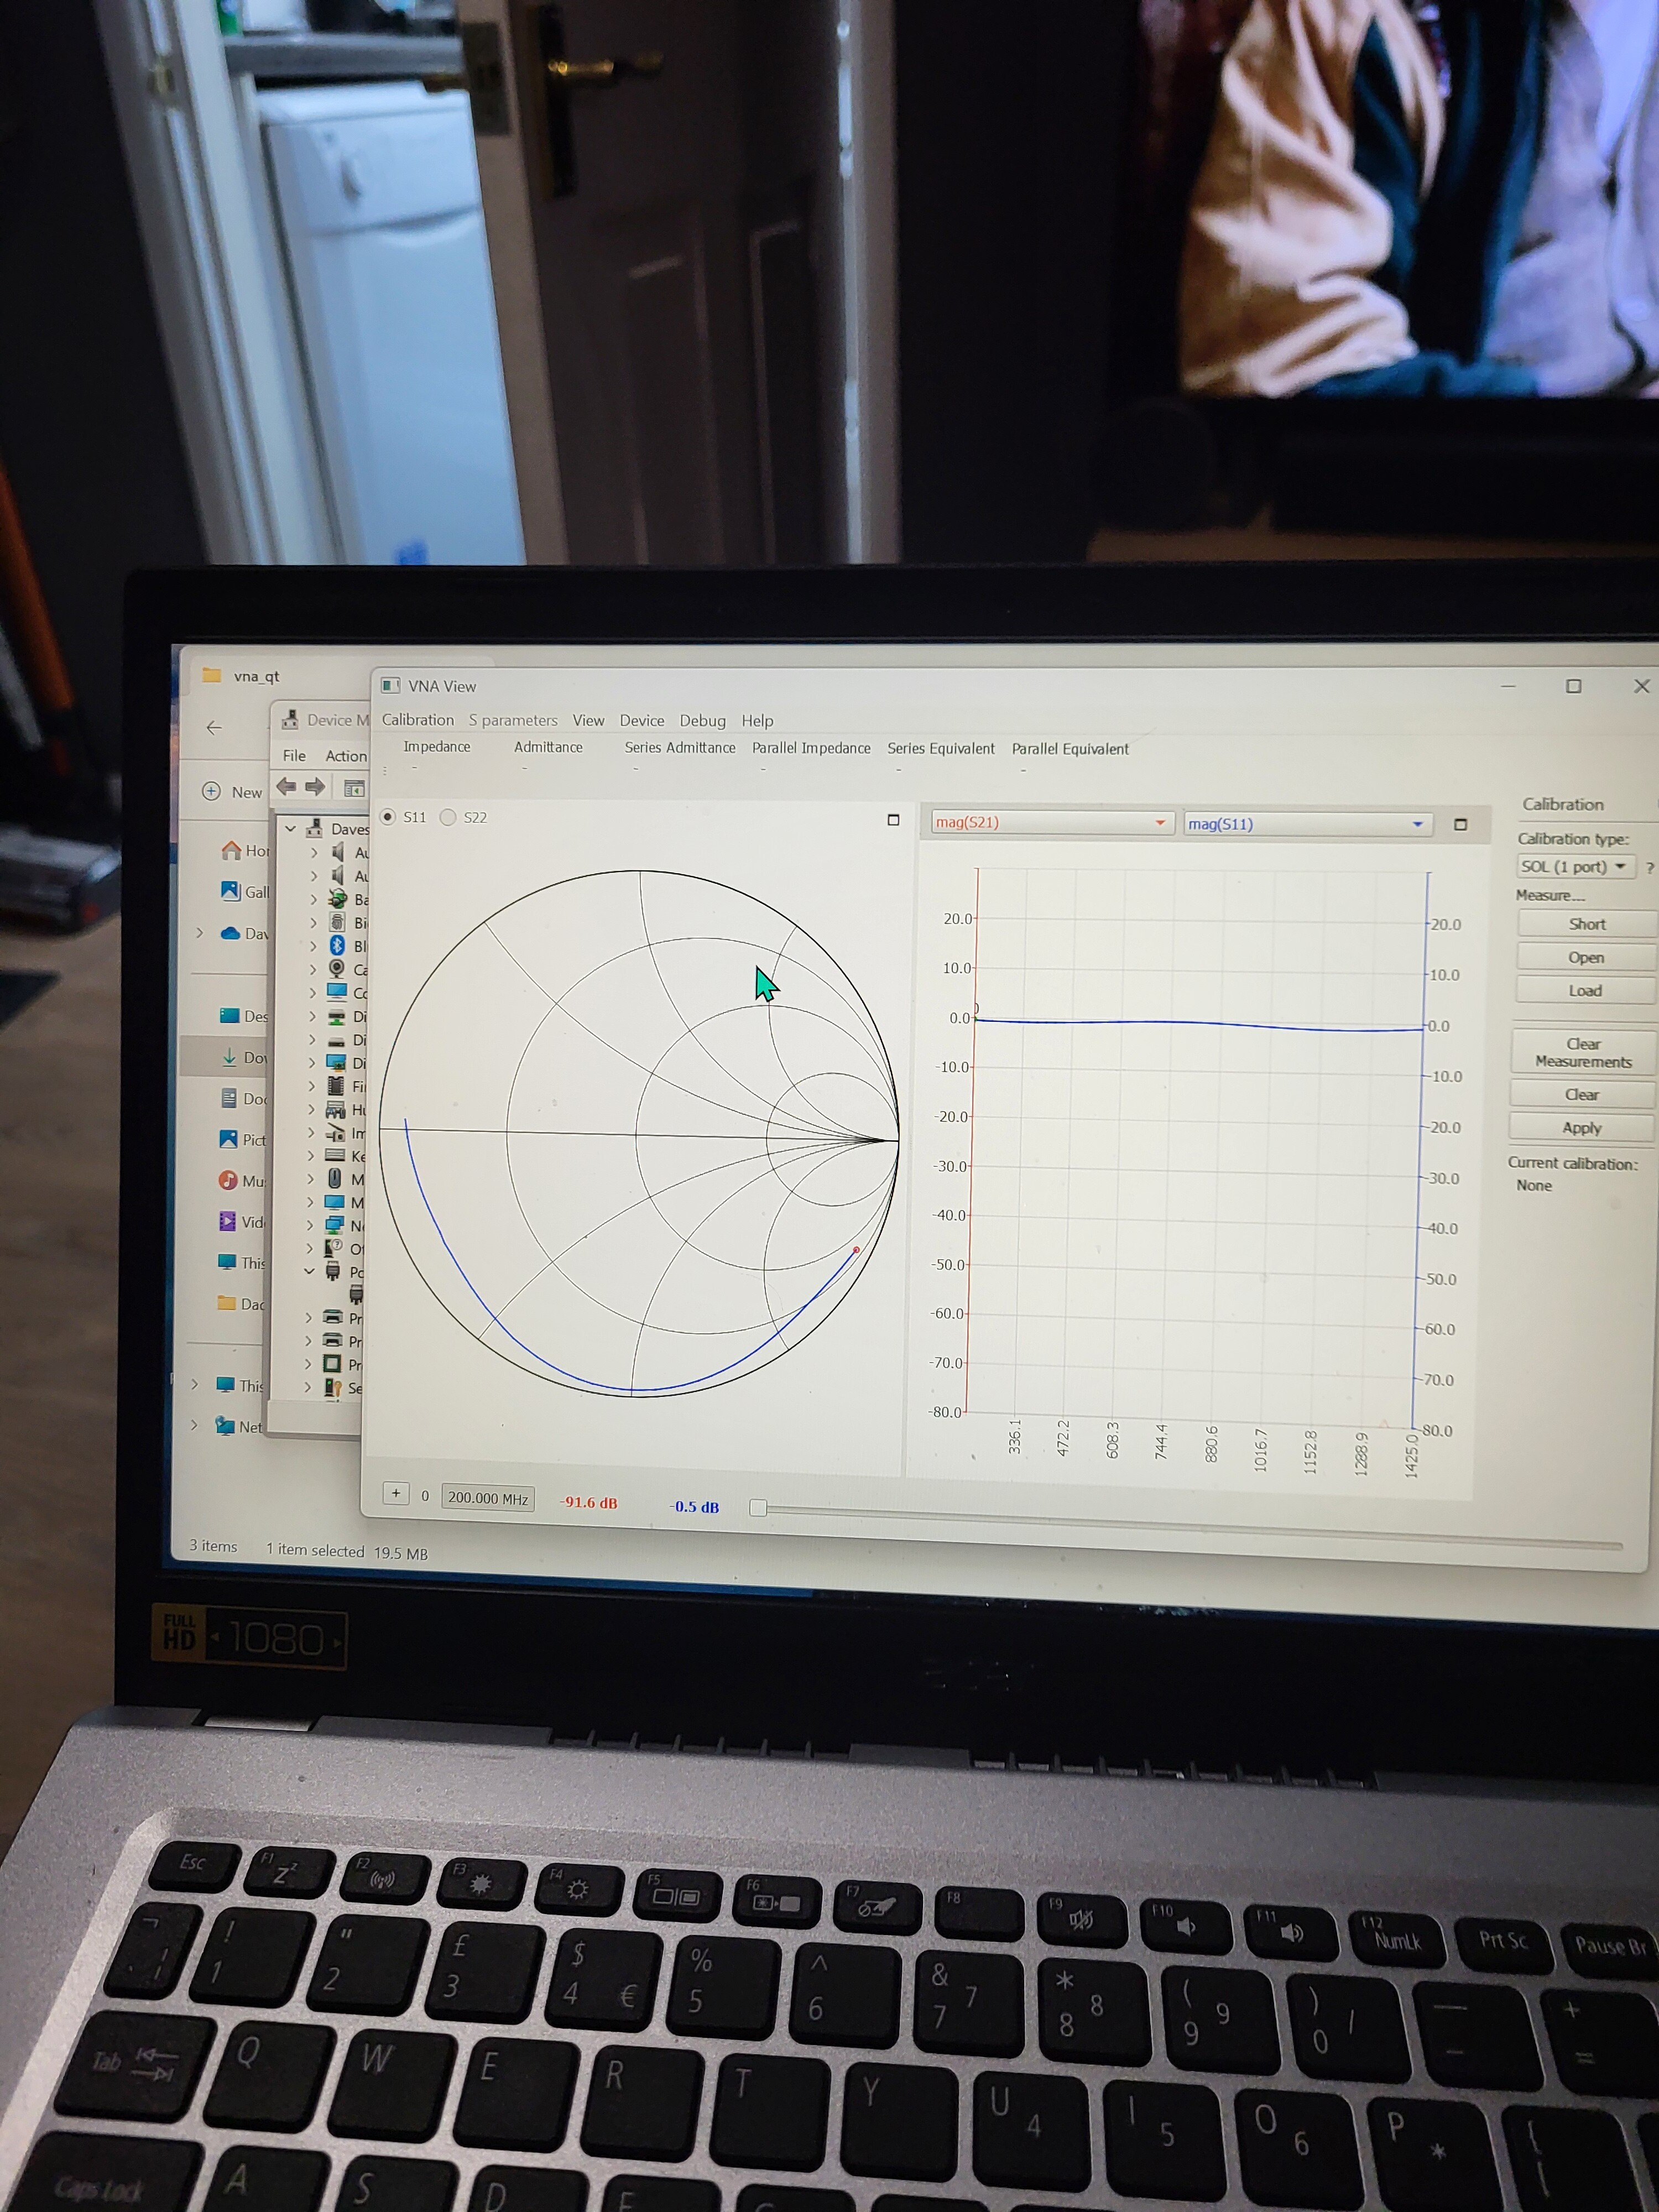Click the Home icon in Explorer sidebar
The height and width of the screenshot is (2212, 1659).
[231, 850]
